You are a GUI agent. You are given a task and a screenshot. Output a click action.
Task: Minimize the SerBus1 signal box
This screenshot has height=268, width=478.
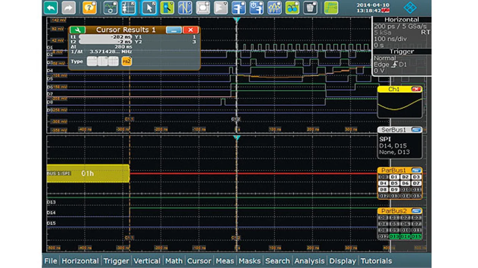[416, 130]
